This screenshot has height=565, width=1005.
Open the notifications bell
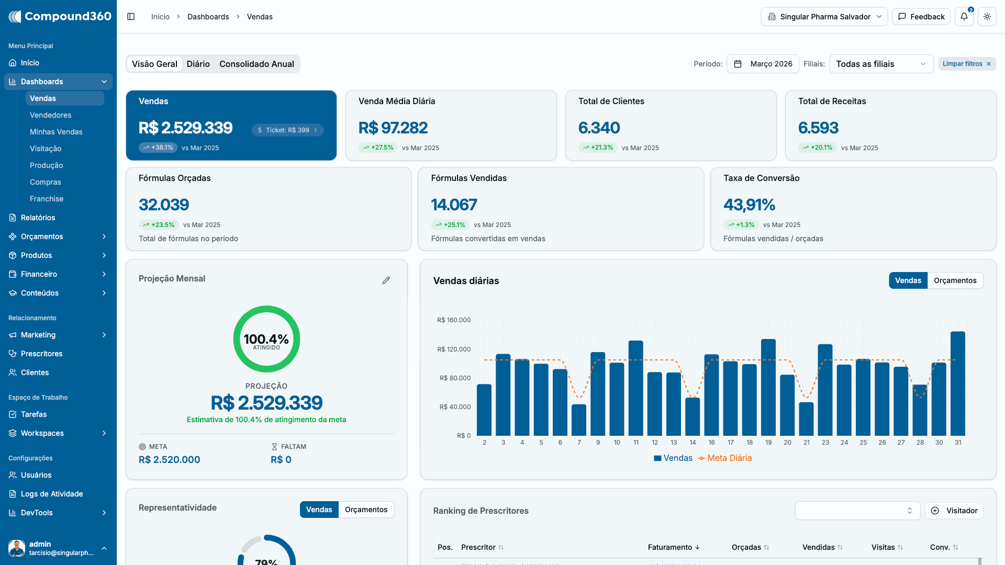click(x=964, y=17)
